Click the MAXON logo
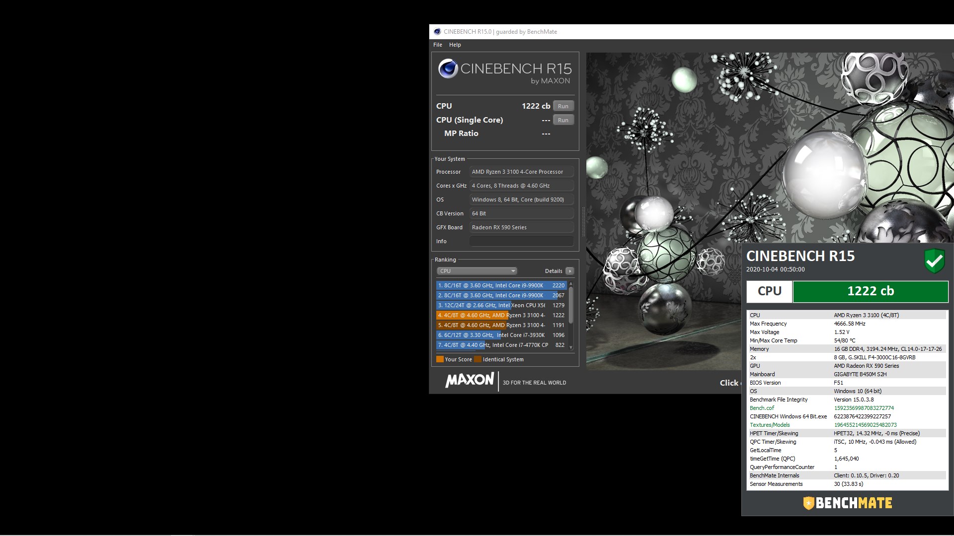 [x=470, y=380]
